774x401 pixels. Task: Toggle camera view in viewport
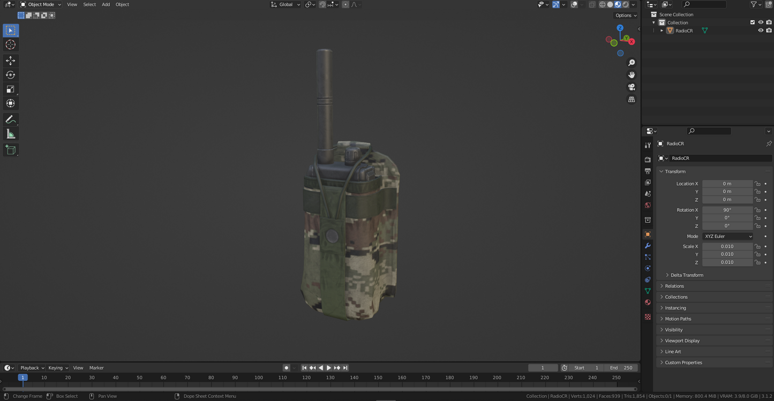(632, 87)
